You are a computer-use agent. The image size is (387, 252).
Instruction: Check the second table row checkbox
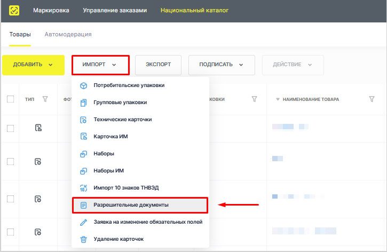tap(10, 162)
